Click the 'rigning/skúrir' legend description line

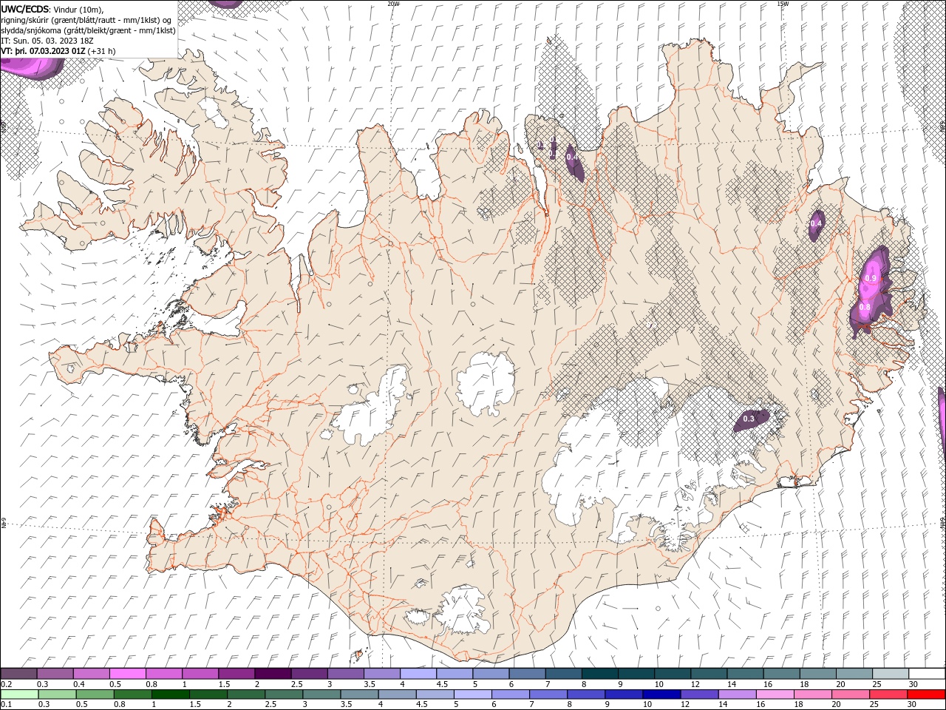[x=86, y=20]
